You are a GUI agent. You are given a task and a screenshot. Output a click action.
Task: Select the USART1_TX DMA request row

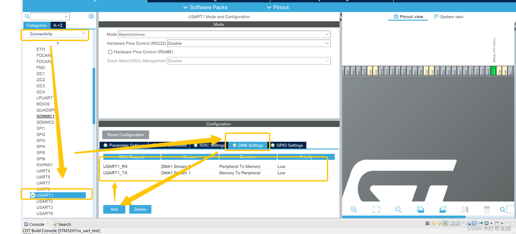point(218,173)
